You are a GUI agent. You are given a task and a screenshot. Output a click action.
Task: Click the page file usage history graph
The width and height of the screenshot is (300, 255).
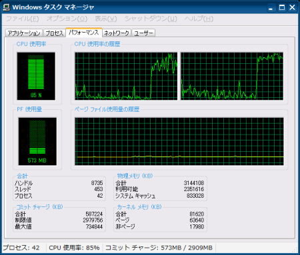click(179, 141)
